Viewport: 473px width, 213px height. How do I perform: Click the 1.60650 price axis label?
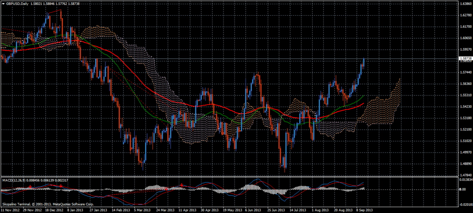pyautogui.click(x=465, y=38)
